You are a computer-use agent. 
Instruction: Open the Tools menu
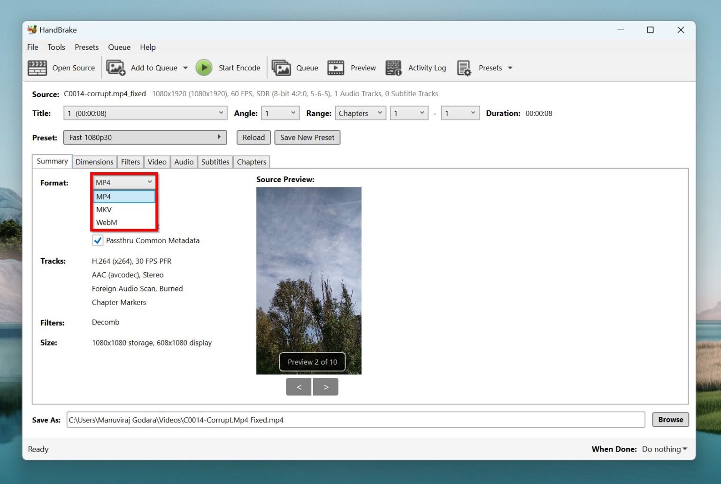coord(56,47)
